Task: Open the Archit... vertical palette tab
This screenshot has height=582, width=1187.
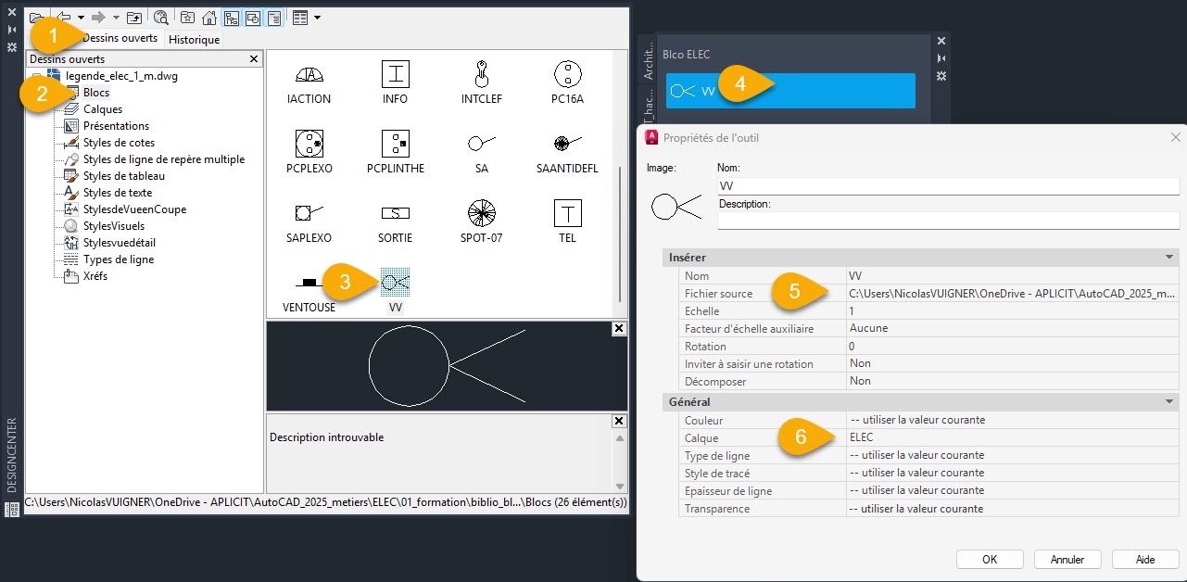Action: point(648,59)
